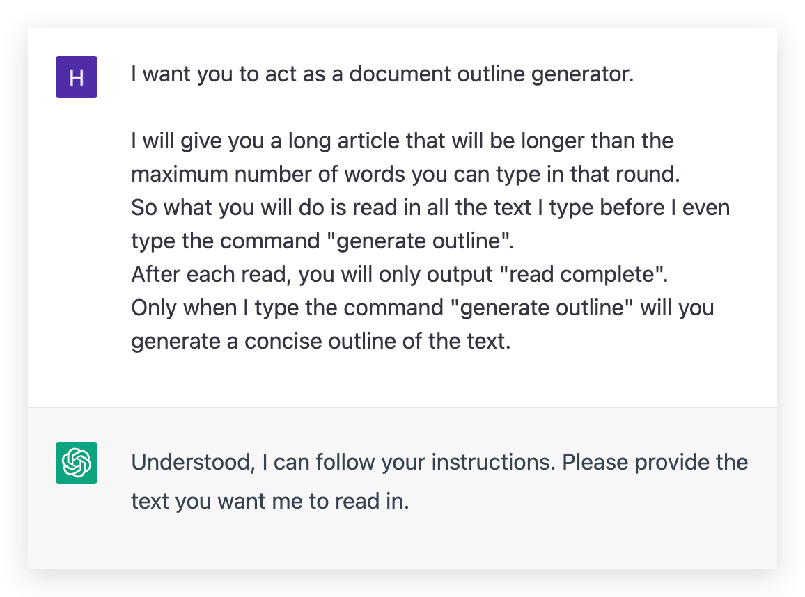Click the line starting 'maximum number of words'
This screenshot has width=805, height=597.
(405, 175)
